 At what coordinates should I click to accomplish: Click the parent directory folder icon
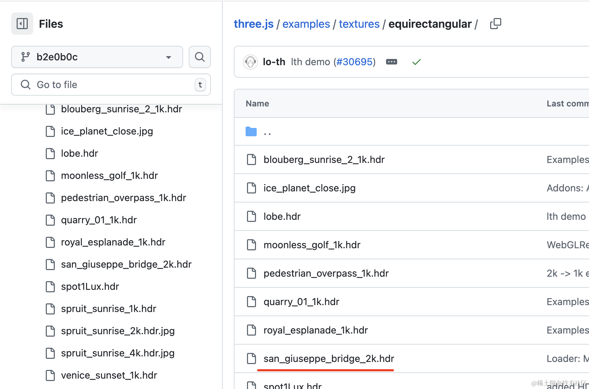tap(251, 132)
